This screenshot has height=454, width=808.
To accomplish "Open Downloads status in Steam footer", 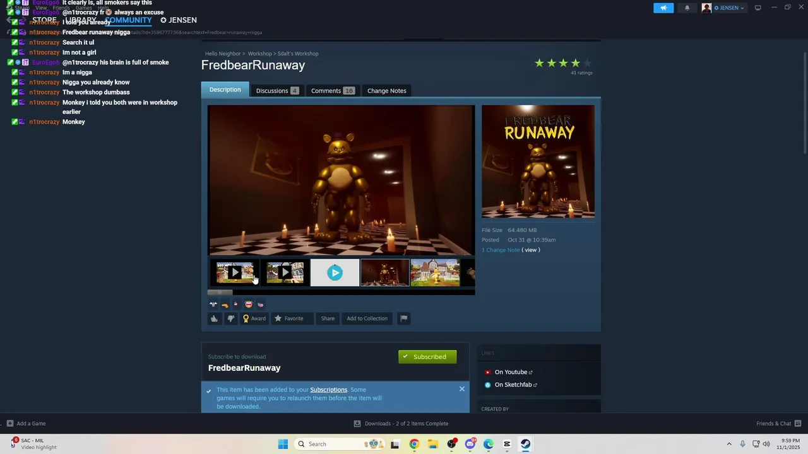I will click(x=401, y=423).
